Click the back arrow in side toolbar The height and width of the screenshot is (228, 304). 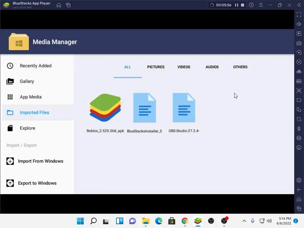tap(299, 190)
